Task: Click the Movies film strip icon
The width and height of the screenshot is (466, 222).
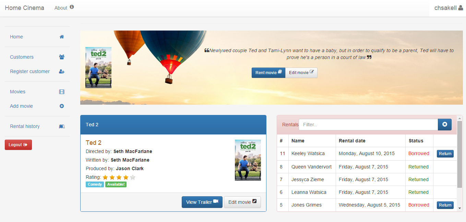Action: pos(62,92)
